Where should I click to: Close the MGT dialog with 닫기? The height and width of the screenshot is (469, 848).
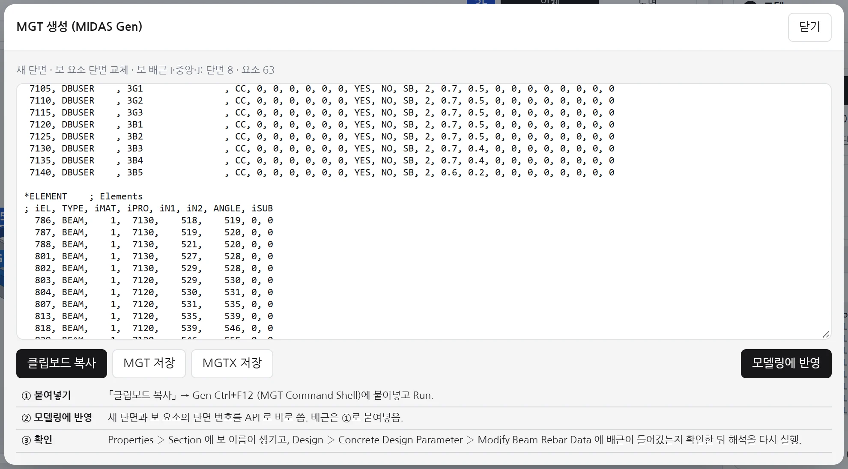[x=809, y=27]
